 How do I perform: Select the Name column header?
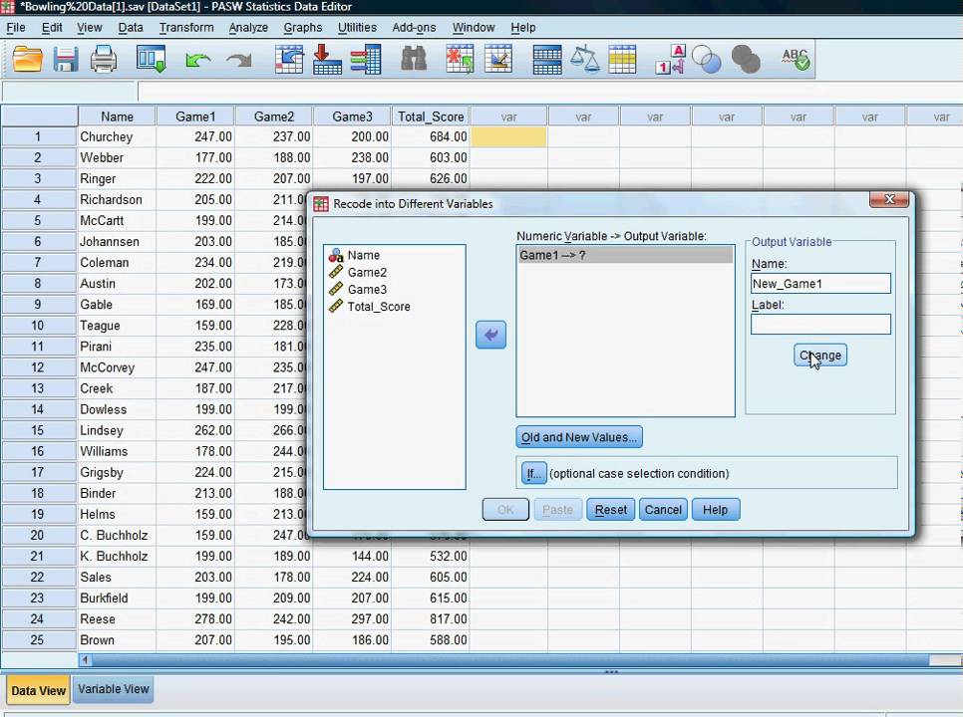(x=117, y=117)
